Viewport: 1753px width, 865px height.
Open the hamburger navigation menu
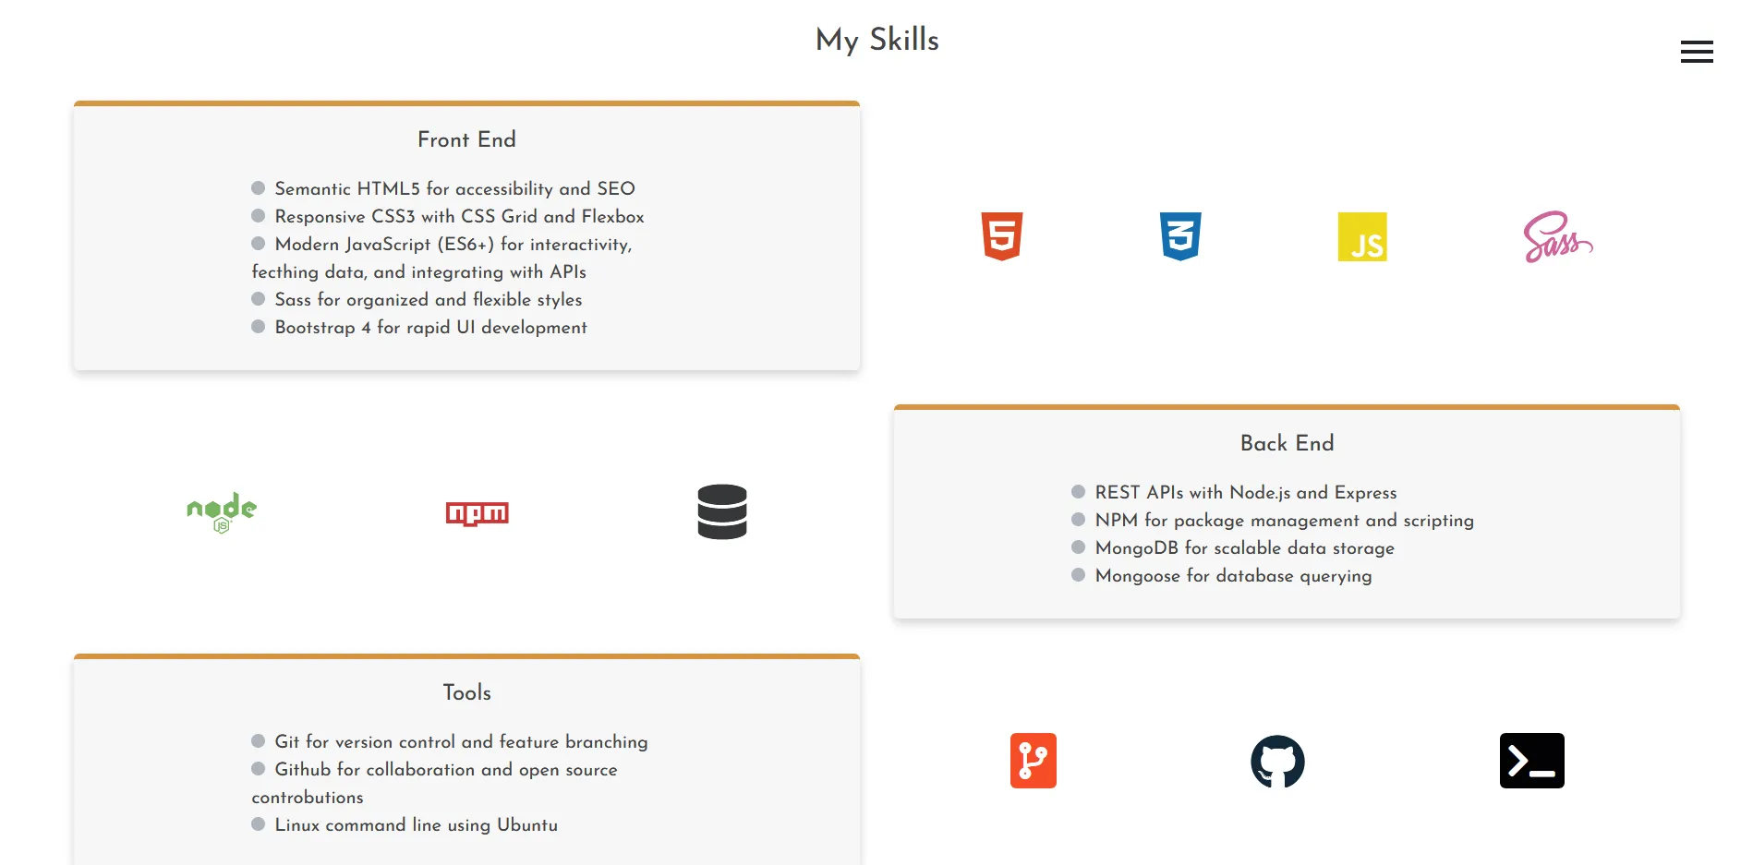1697,52
